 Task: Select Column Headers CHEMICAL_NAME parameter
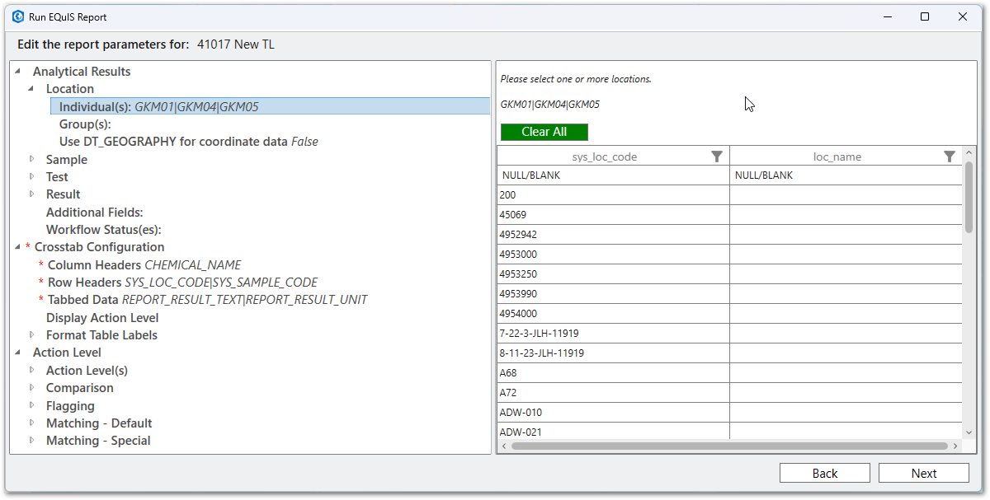[144, 264]
